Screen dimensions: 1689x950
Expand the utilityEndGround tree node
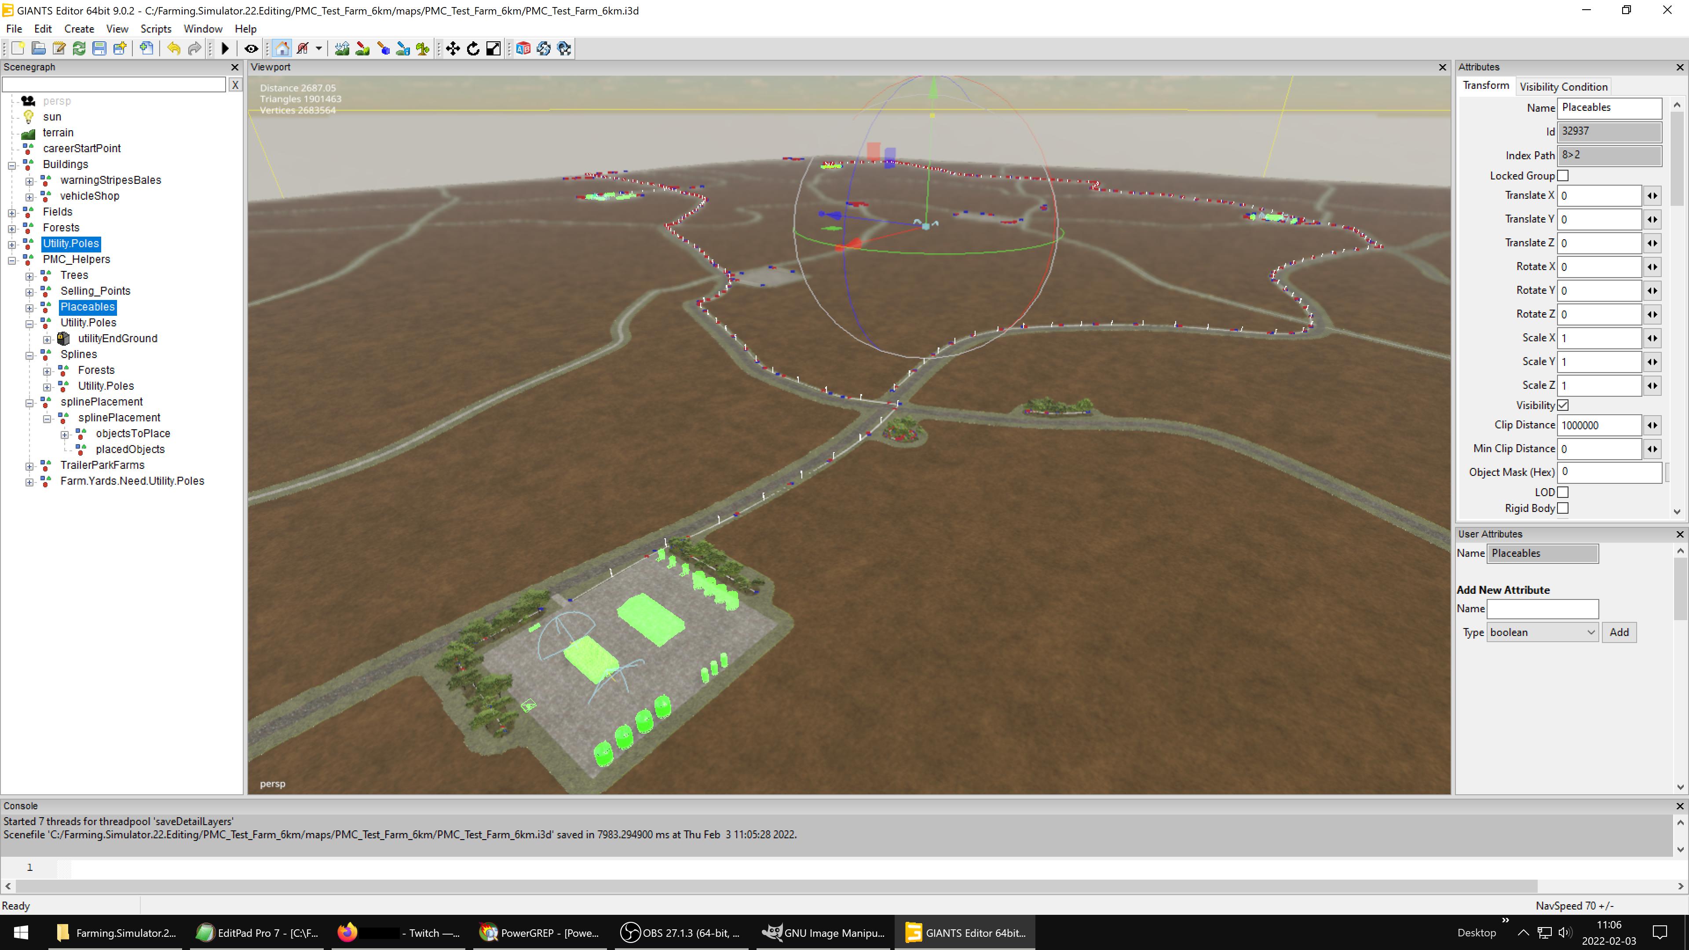coord(47,340)
